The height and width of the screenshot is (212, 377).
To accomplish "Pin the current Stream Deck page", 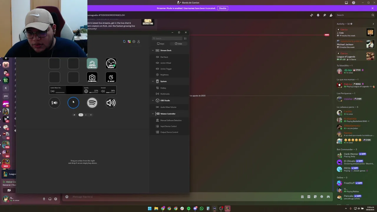I will [74, 115].
